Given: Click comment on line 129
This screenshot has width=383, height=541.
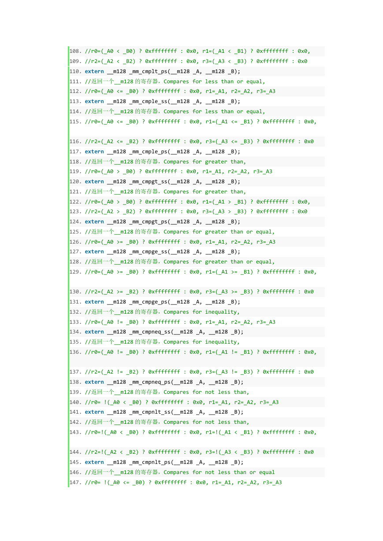Looking at the screenshot, I should (201, 272).
